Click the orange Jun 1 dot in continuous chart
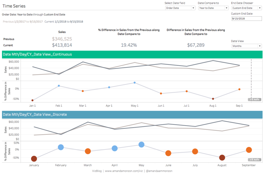The width and height of the screenshot is (265, 175). [x=161, y=93]
